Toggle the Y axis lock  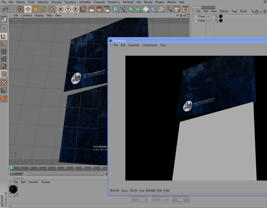68,9
